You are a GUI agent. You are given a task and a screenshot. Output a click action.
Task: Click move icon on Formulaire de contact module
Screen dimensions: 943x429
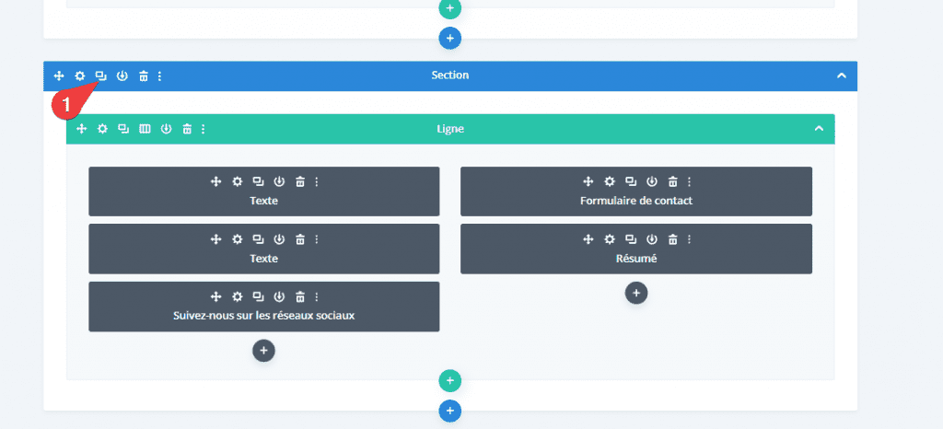pos(588,181)
